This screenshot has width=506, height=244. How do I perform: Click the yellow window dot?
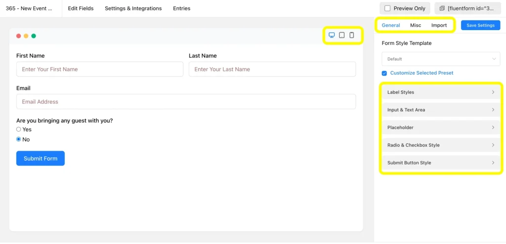coord(26,35)
